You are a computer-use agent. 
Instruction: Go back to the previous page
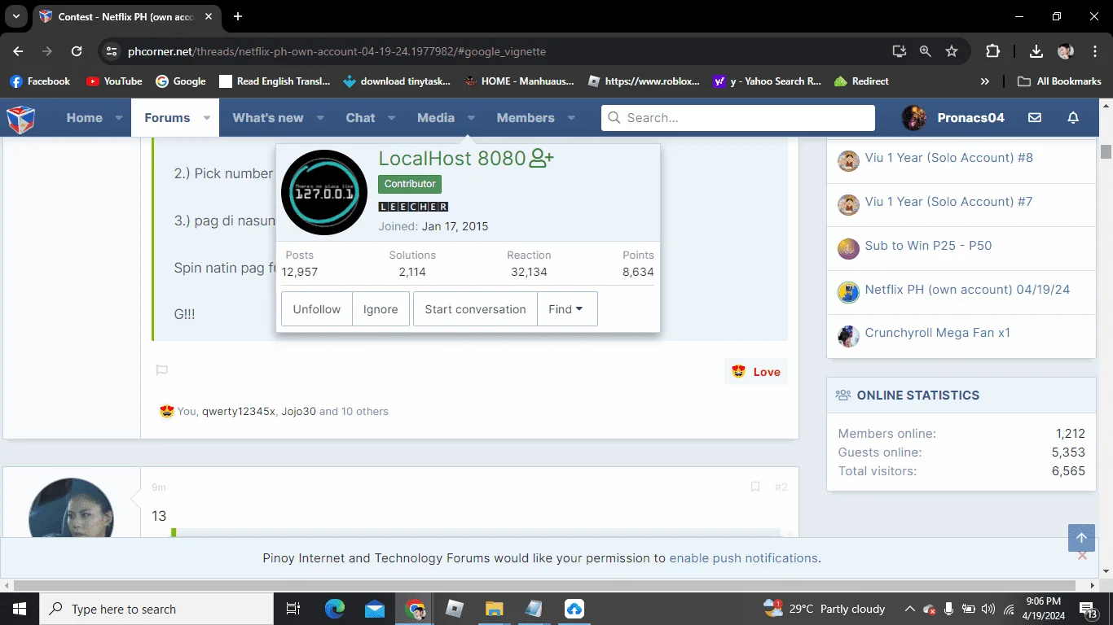pos(18,51)
